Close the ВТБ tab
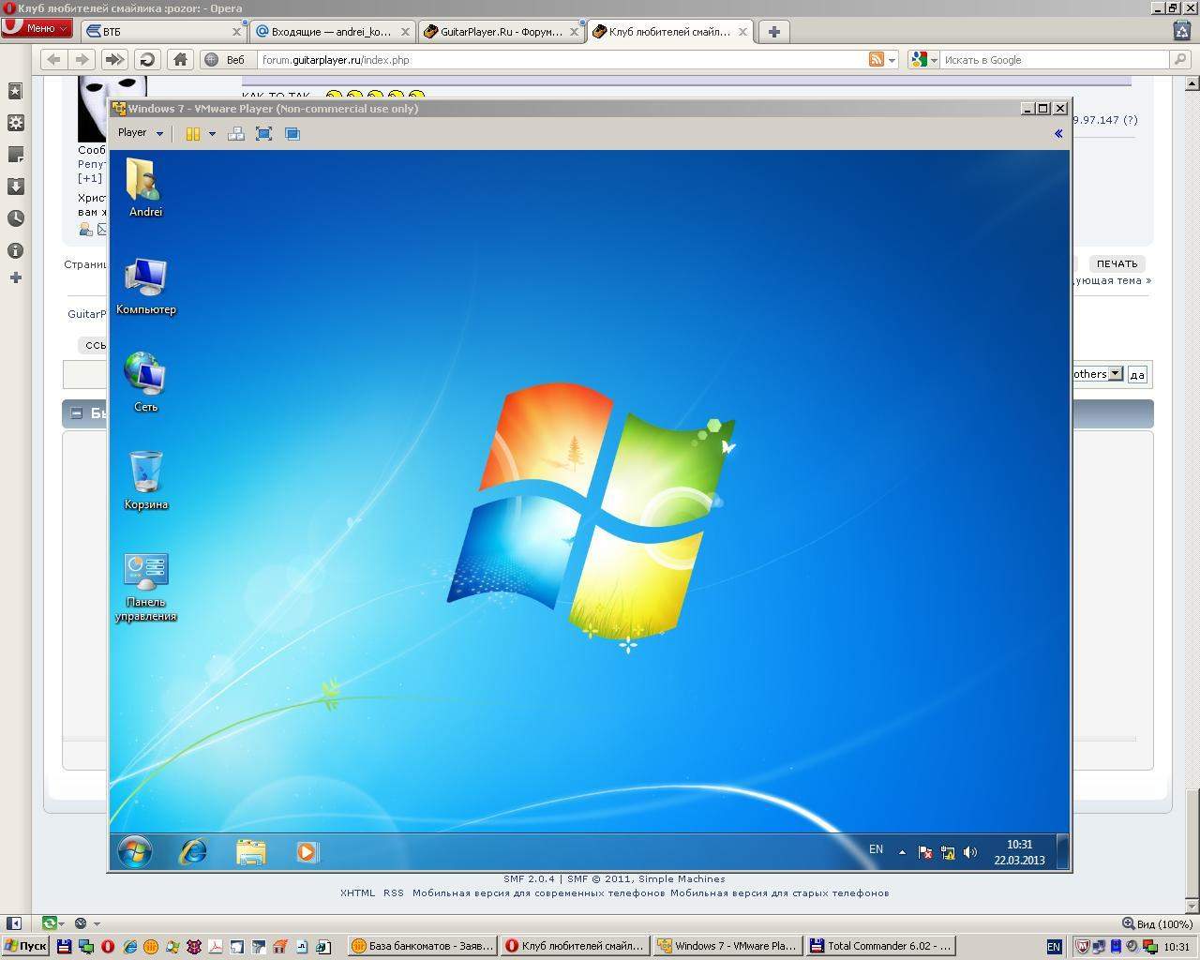1200x960 pixels. (x=236, y=31)
